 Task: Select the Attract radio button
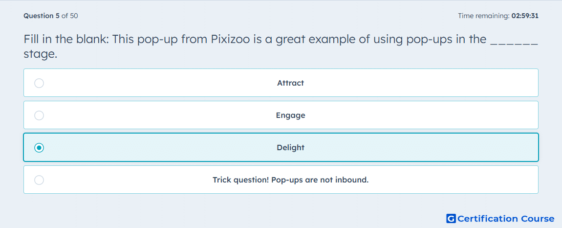(x=39, y=83)
